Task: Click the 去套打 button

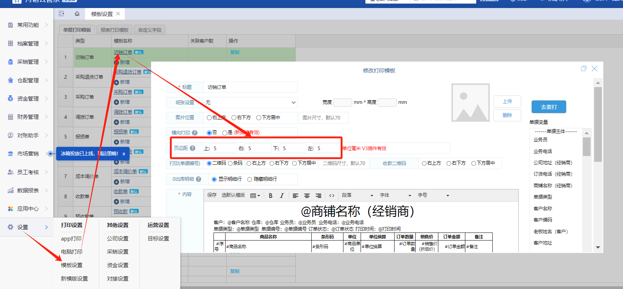Action: 549,107
